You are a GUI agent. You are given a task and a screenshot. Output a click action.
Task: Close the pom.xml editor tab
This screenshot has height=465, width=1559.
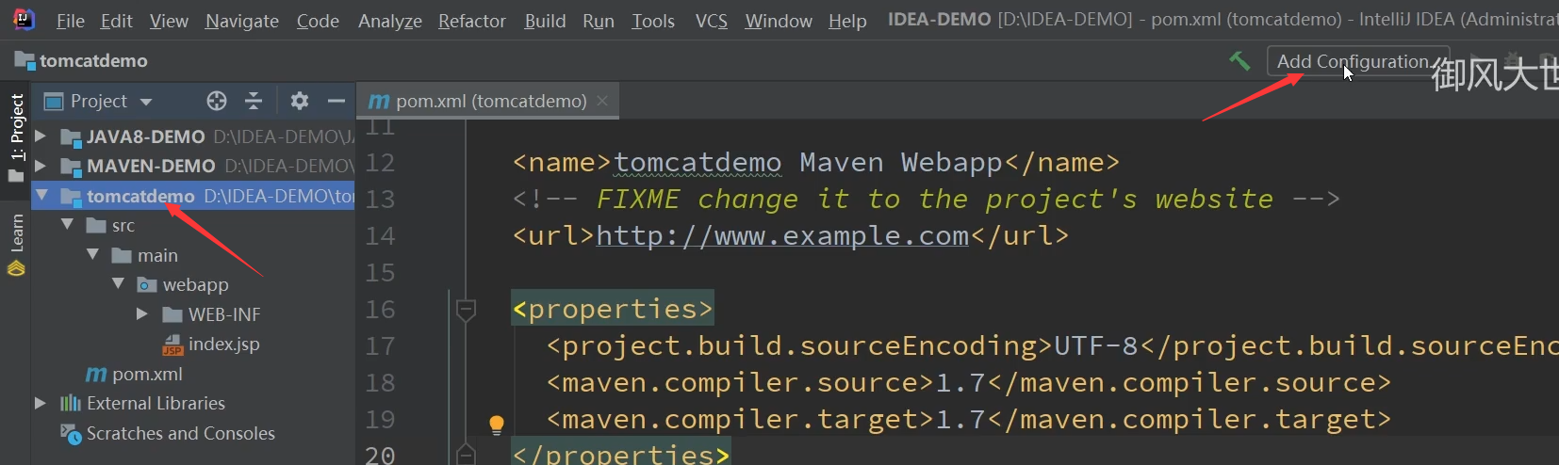tap(602, 101)
